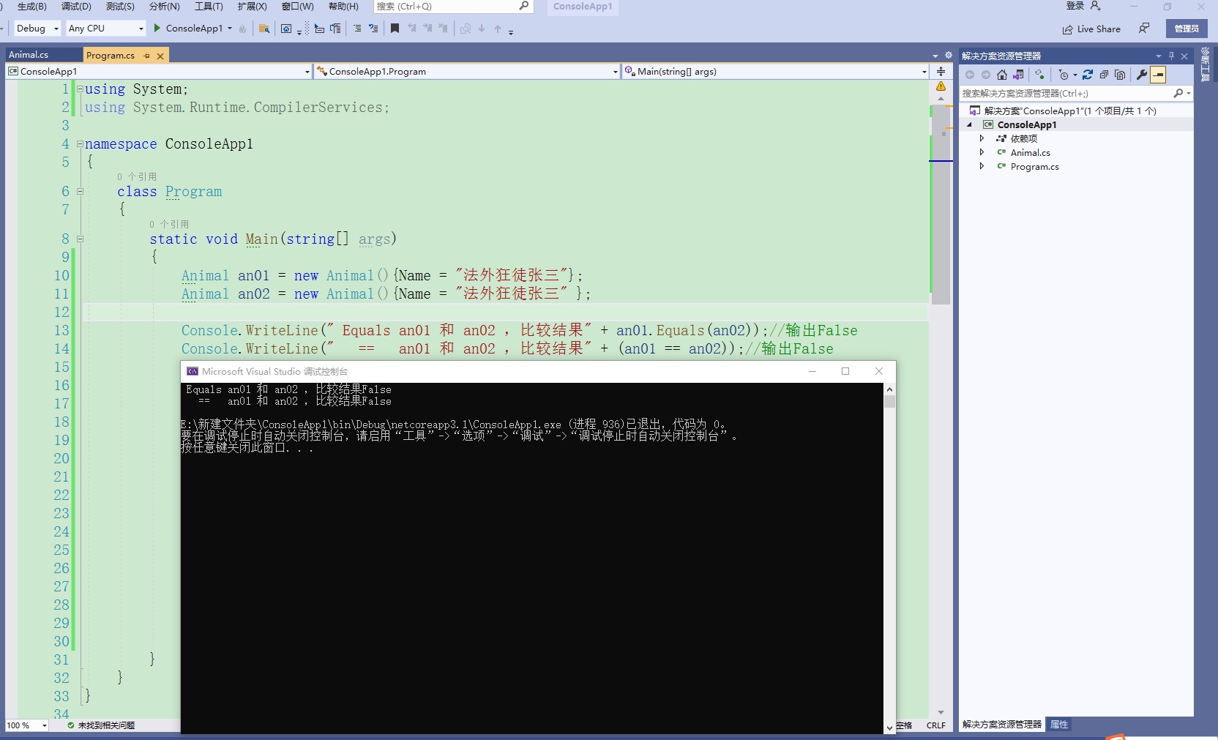Click the debug console vertical scrollbar
This screenshot has height=740, width=1218.
pos(889,558)
